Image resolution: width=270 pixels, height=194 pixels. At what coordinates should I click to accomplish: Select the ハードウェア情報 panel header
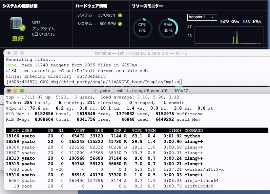[91, 6]
